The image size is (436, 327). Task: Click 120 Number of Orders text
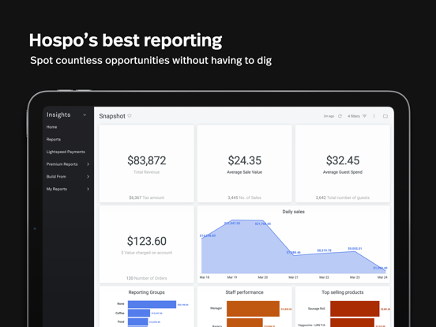[x=147, y=278]
